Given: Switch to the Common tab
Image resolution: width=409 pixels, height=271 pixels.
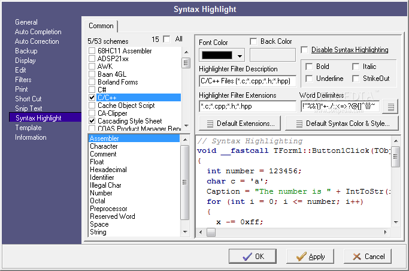Looking at the screenshot, I should click(101, 26).
